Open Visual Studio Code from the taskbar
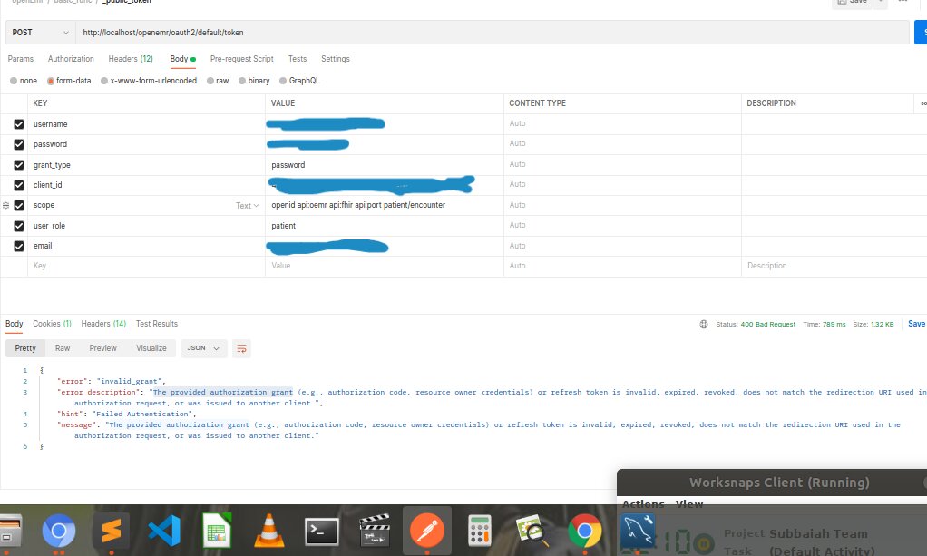927x556 pixels. pos(164,531)
